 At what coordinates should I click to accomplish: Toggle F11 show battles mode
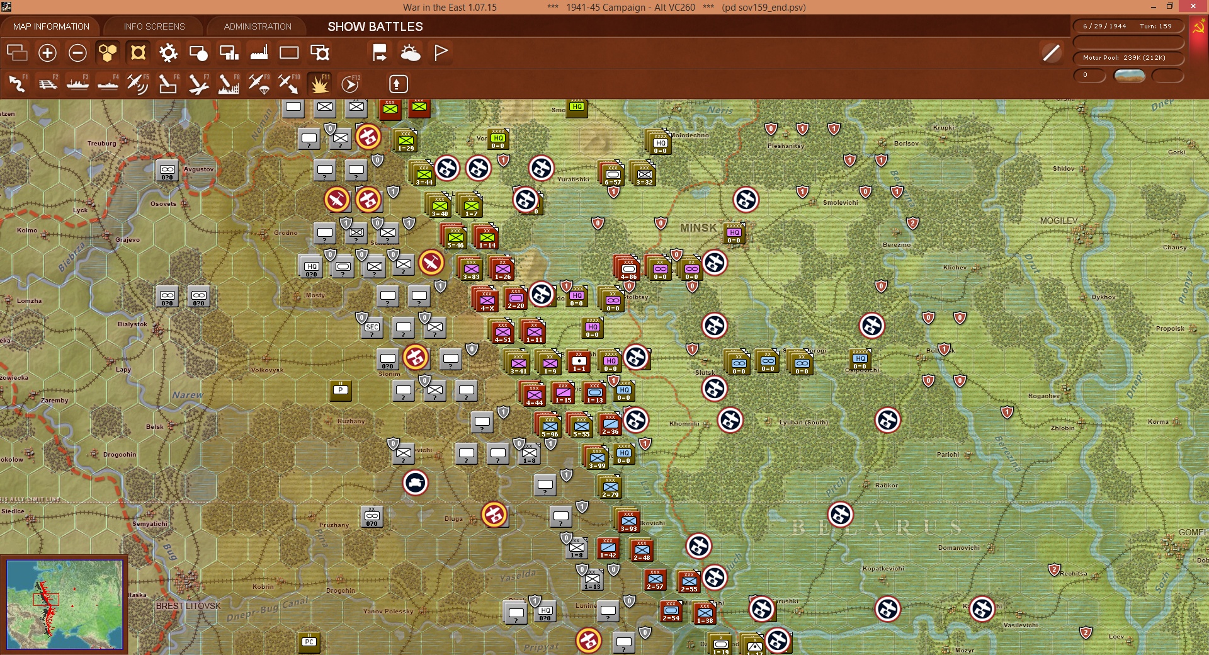319,84
